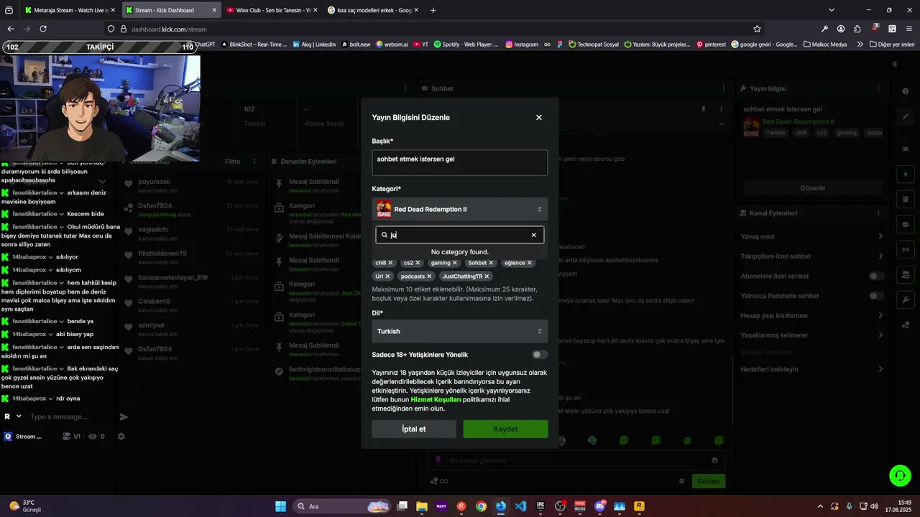The height and width of the screenshot is (517, 920).
Task: Reload the page with browser refresh button
Action: click(43, 29)
